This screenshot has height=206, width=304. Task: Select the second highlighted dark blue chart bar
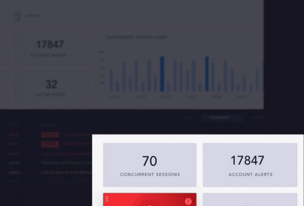(x=207, y=74)
